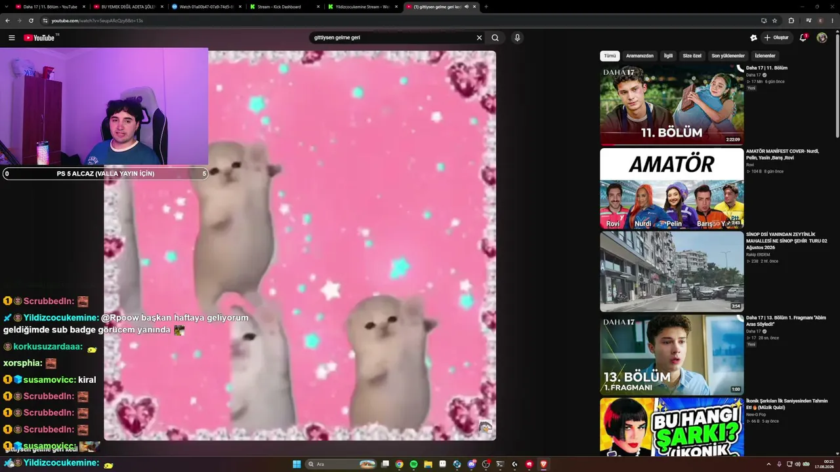Viewport: 840px width, 472px height.
Task: Open Brave browser from the taskbar
Action: [x=543, y=464]
